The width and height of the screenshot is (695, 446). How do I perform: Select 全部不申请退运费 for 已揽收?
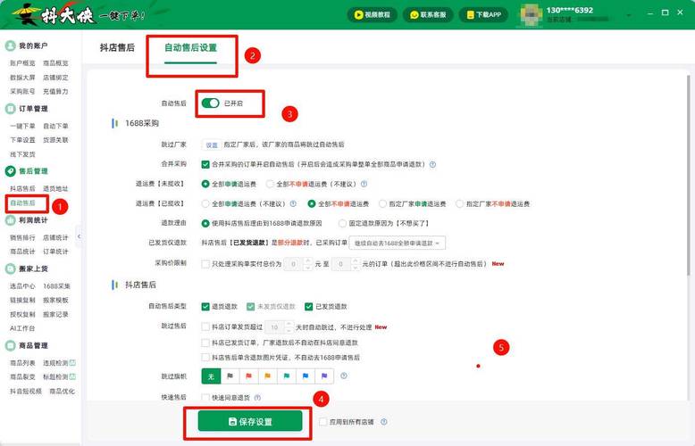click(x=312, y=203)
